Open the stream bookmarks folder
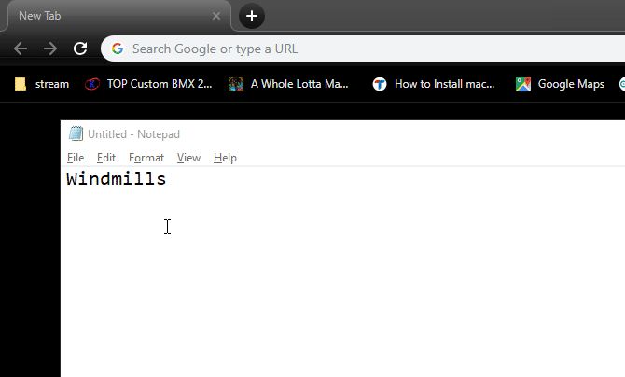This screenshot has height=377, width=625. (42, 84)
